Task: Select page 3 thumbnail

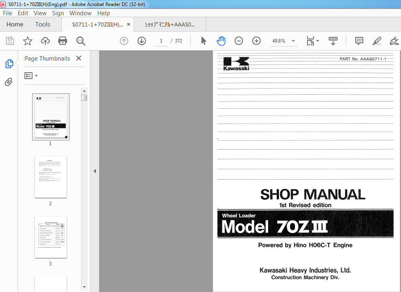Action: pyautogui.click(x=51, y=237)
